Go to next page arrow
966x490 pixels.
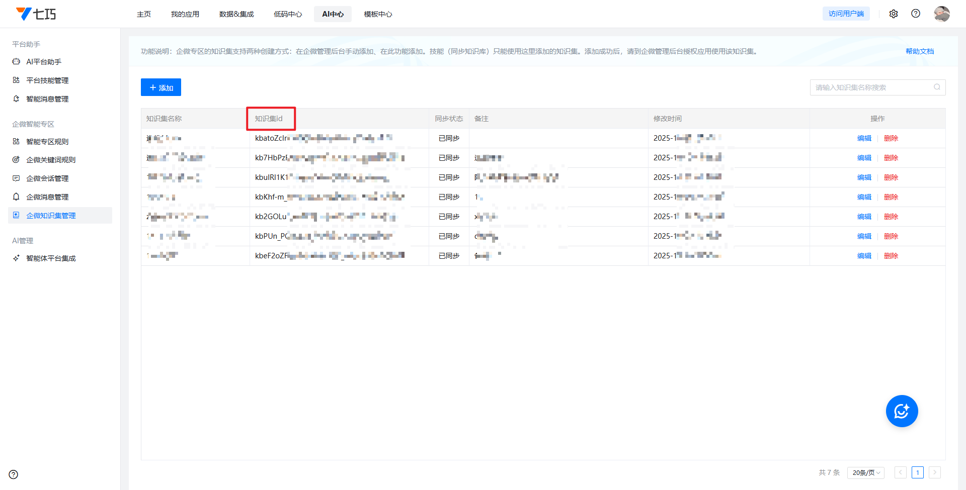point(935,472)
